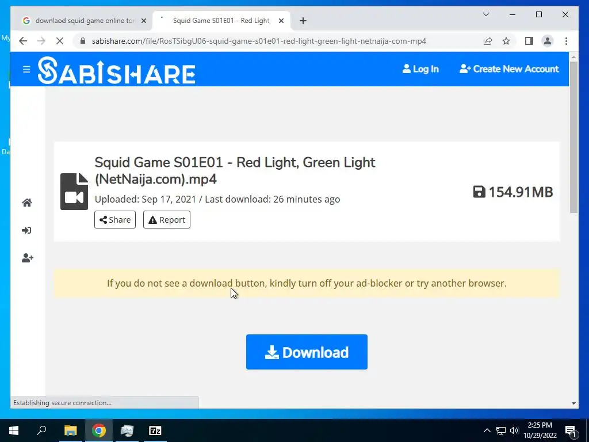Image resolution: width=589 pixels, height=442 pixels.
Task: Stop the page from loading
Action: point(59,41)
